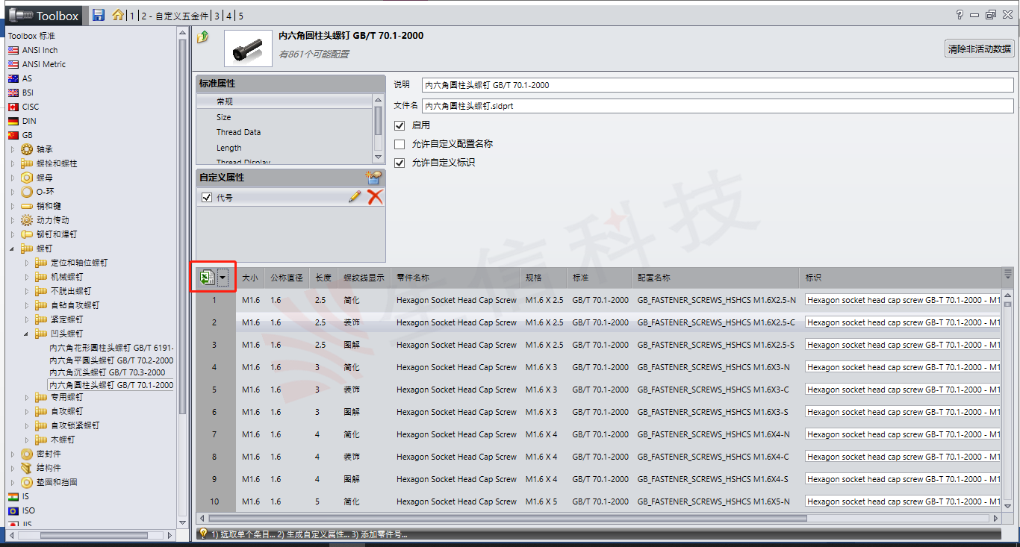Open 内六角沉头螺钉 GB/T 70.3-2000 item
Viewport: 1020px width, 547px height.
107,372
